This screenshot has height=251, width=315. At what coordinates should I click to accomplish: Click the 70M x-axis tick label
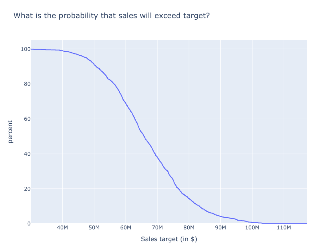[x=157, y=228]
